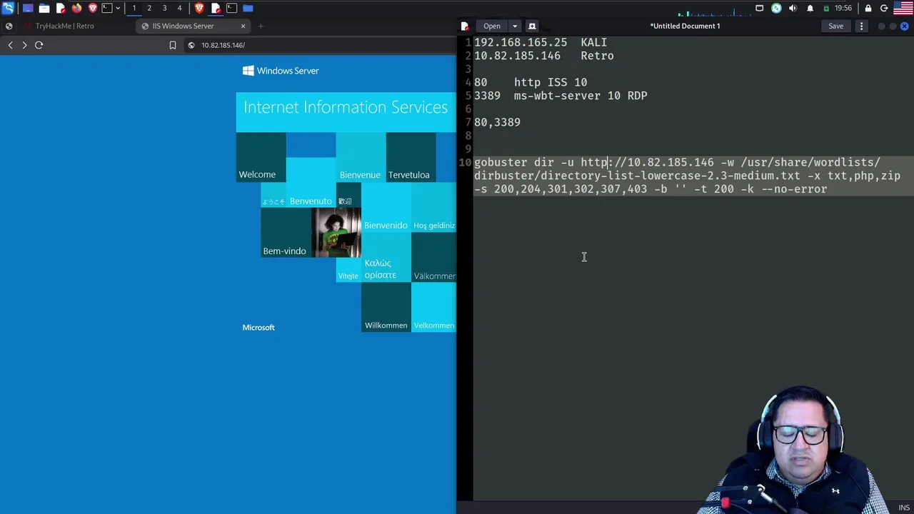Expand terminal launcher dropdown arrow
Image resolution: width=914 pixels, height=514 pixels.
(x=118, y=8)
